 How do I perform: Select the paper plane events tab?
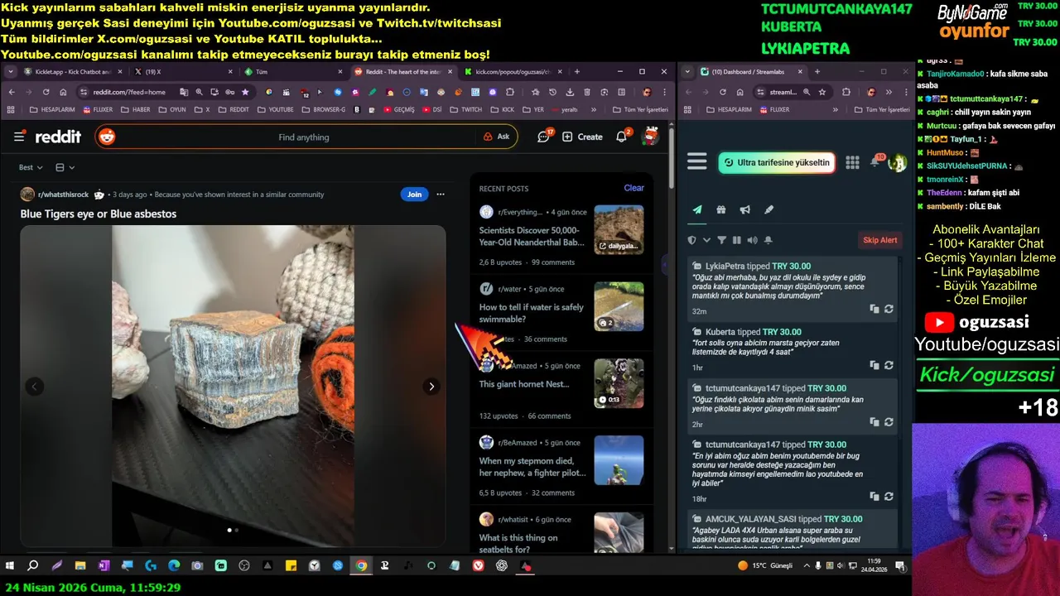[x=697, y=210]
